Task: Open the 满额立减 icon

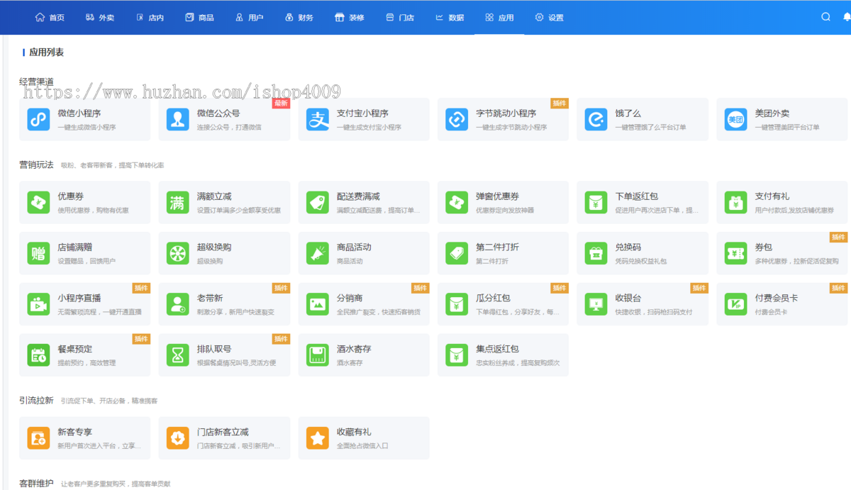Action: (178, 203)
